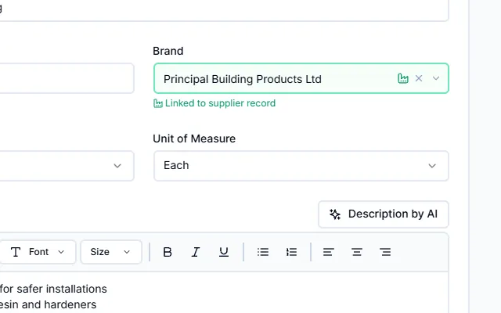Insert a numbered list
Image resolution: width=501 pixels, height=313 pixels.
[x=291, y=252]
